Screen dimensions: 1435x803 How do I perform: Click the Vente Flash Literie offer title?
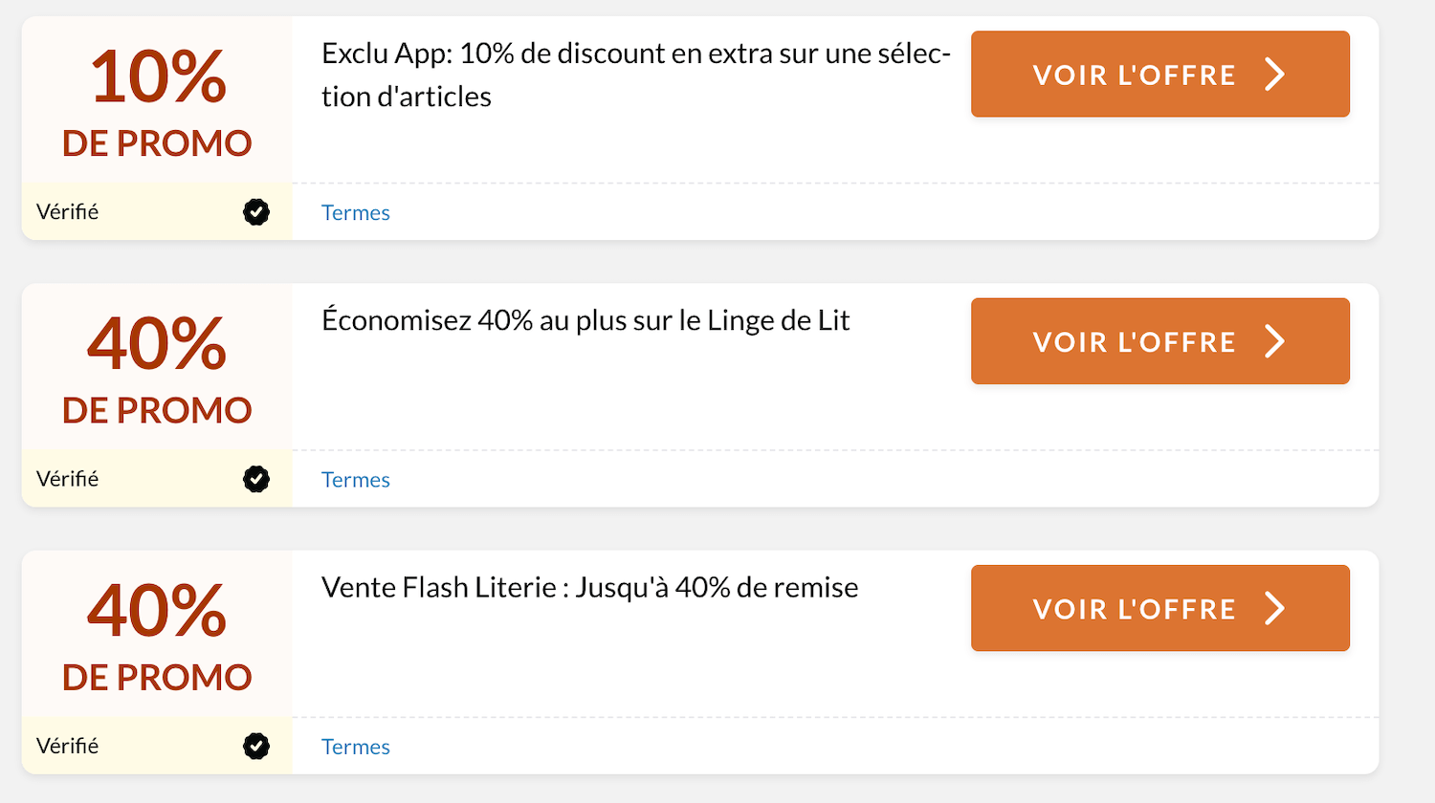pos(589,587)
